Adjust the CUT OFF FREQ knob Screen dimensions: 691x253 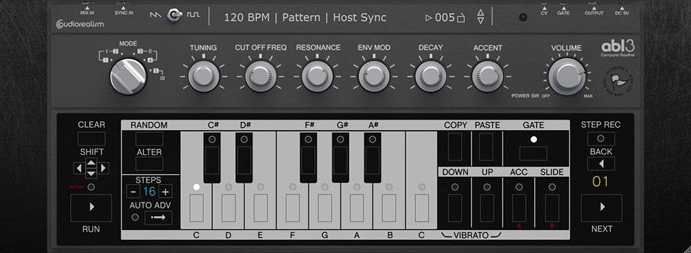(x=261, y=76)
